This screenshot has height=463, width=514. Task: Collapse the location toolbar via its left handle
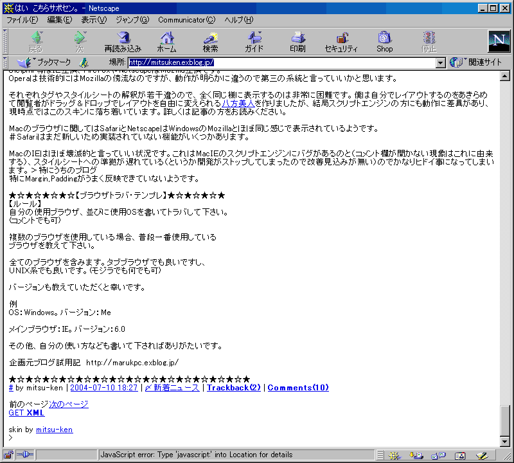(5, 62)
